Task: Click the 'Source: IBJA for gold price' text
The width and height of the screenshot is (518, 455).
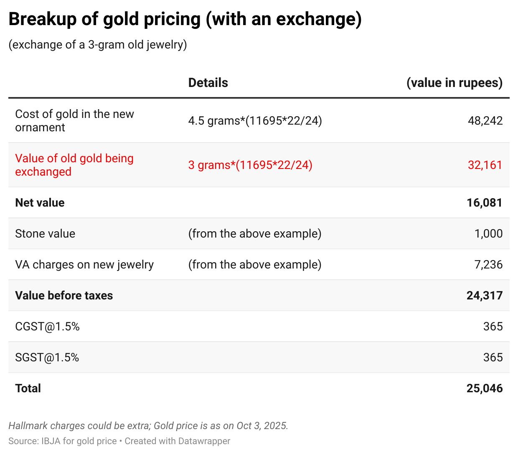Action: 63,441
